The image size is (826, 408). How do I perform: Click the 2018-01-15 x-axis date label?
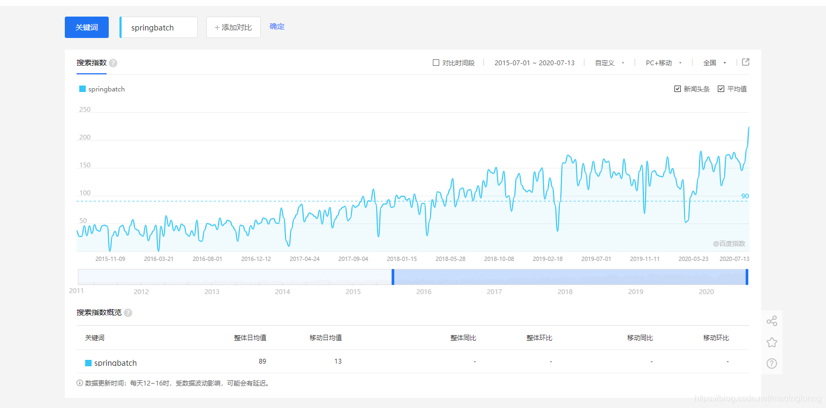[402, 259]
